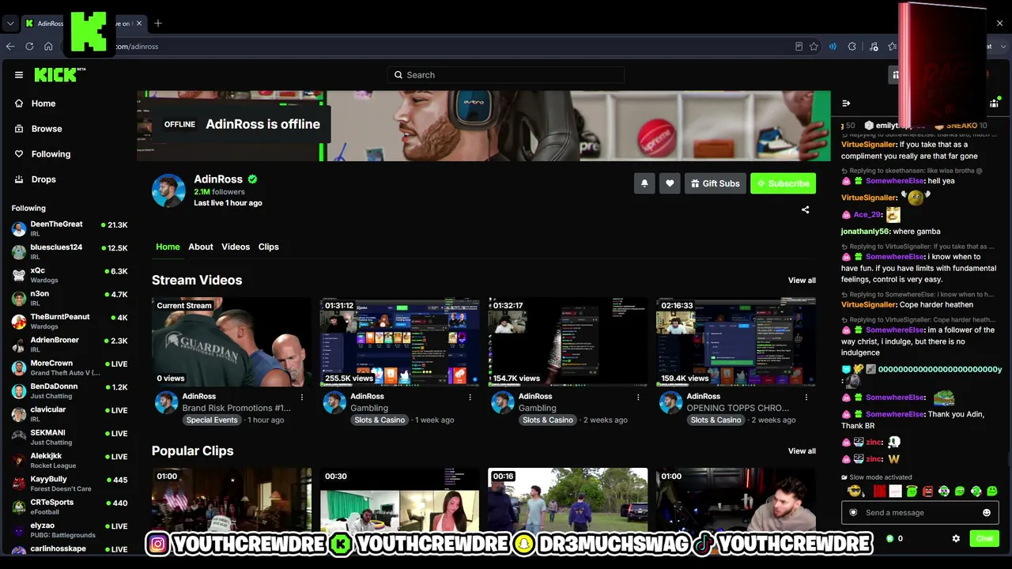Click the chat identity shield icon

pos(853,513)
